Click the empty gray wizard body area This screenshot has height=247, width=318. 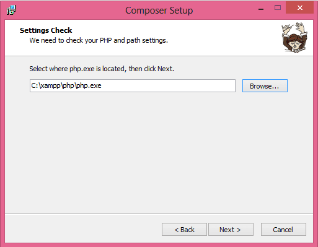[x=159, y=153]
